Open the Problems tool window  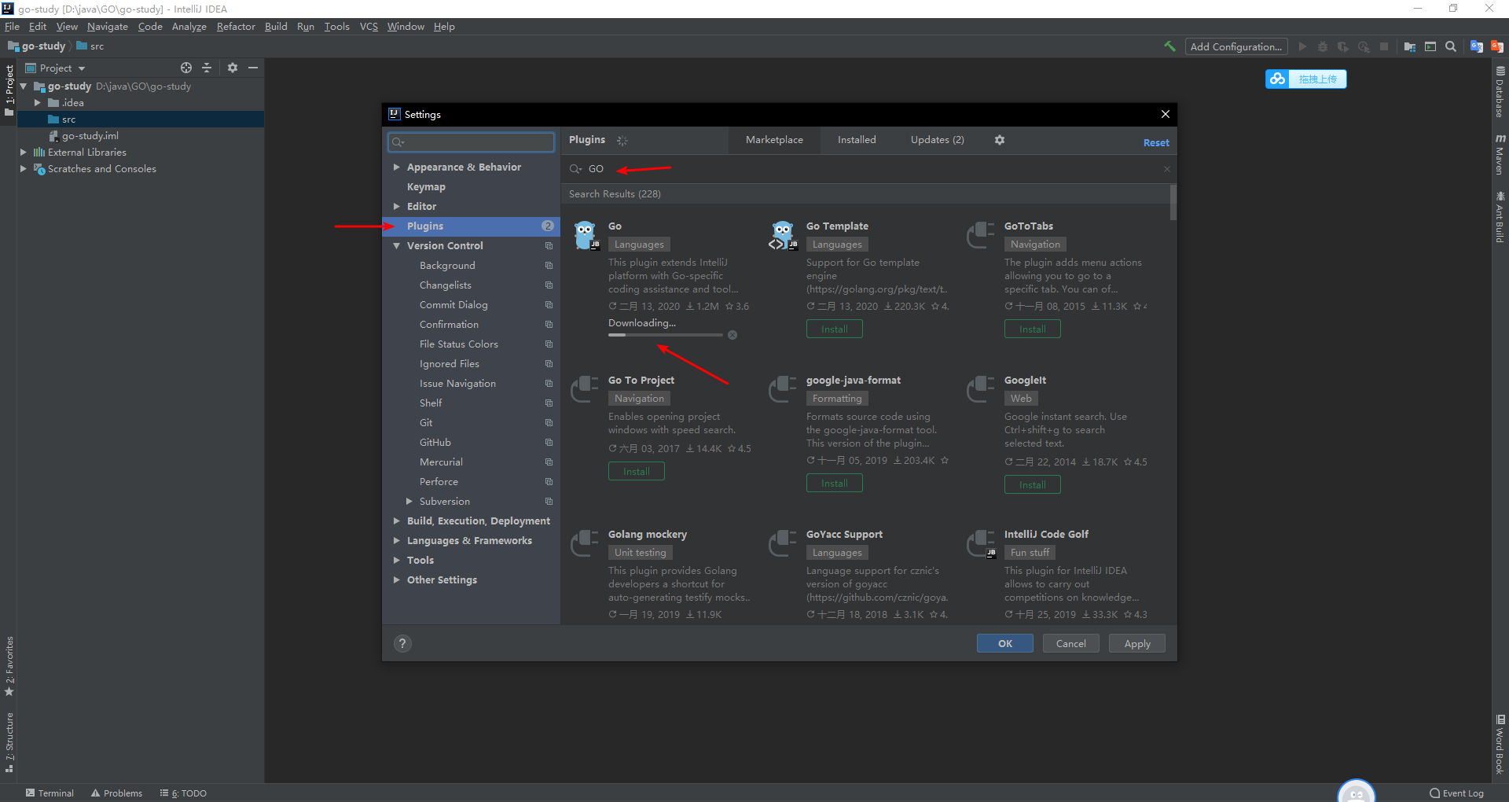(x=117, y=793)
